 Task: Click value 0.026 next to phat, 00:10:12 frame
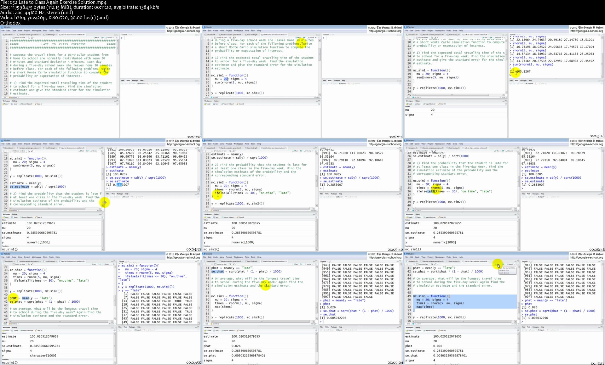pos(438,346)
